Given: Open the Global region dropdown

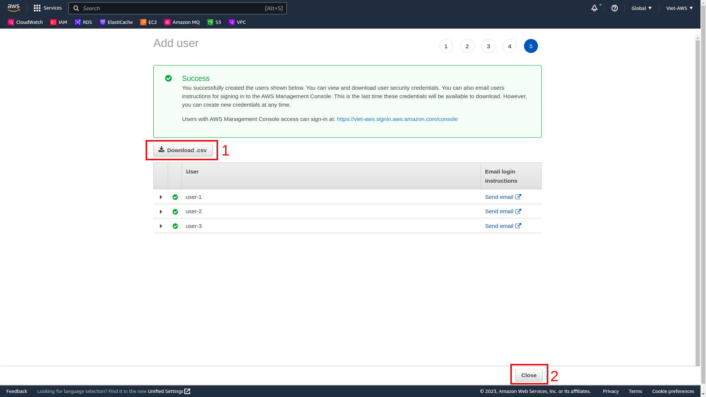Looking at the screenshot, I should click(x=642, y=8).
